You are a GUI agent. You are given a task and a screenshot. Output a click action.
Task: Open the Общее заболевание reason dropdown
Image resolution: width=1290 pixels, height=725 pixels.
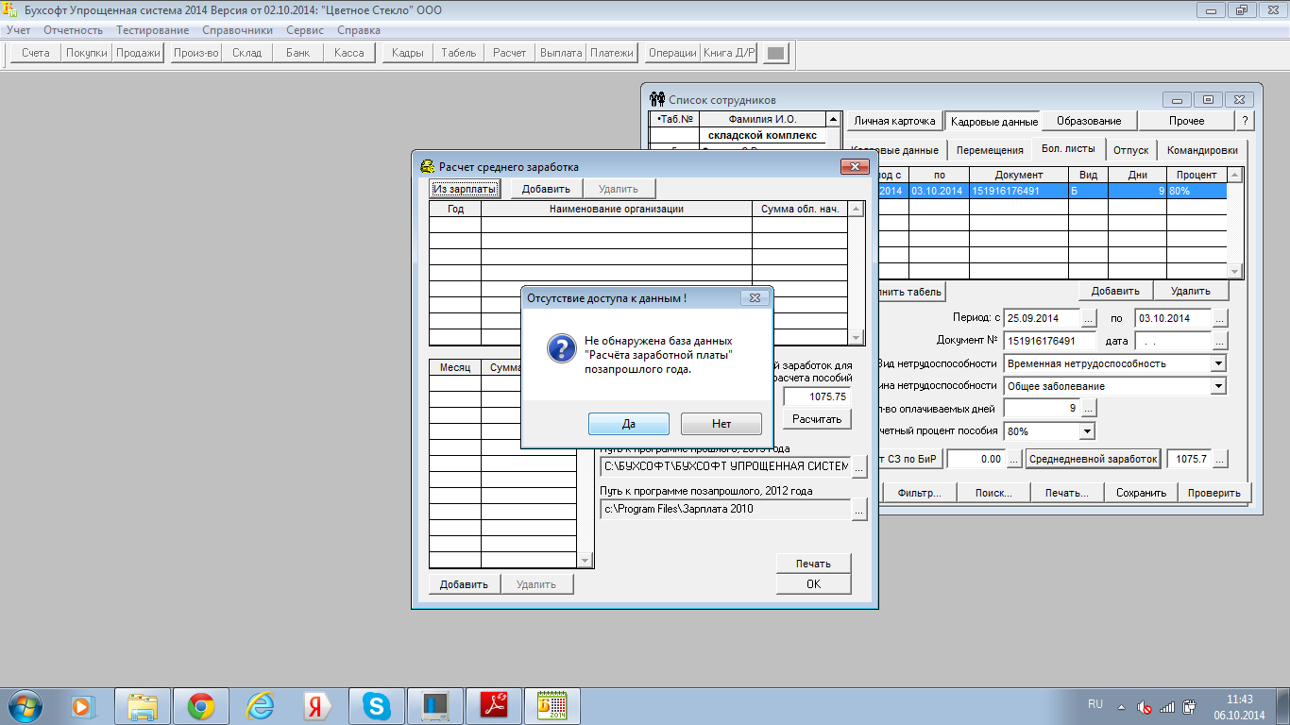pos(1217,386)
